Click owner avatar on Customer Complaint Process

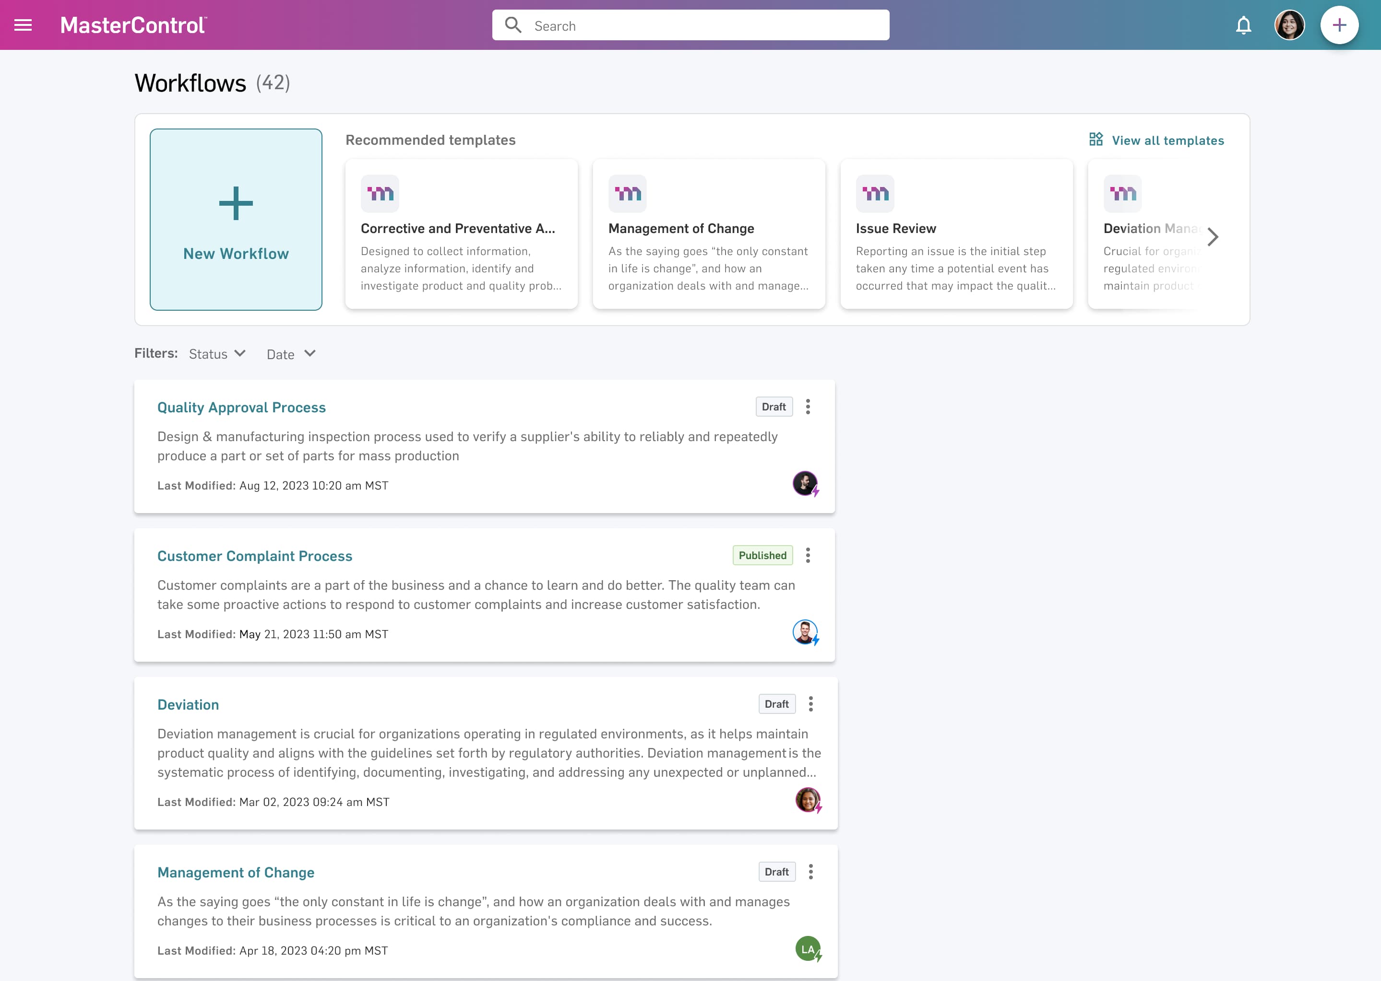805,632
